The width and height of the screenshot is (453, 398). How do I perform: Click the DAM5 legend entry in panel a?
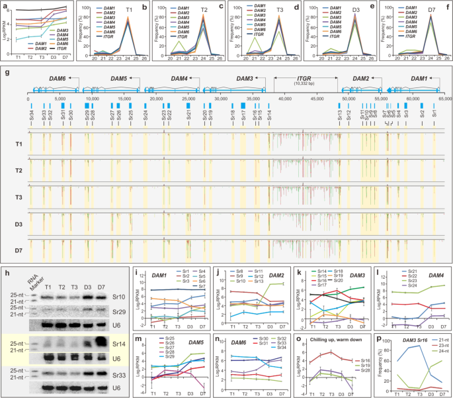[x=59, y=39]
